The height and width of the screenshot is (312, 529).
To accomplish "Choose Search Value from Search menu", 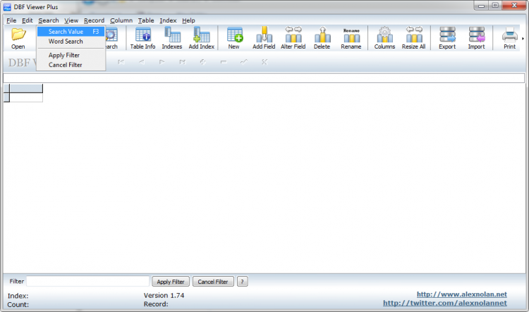I will (x=71, y=31).
